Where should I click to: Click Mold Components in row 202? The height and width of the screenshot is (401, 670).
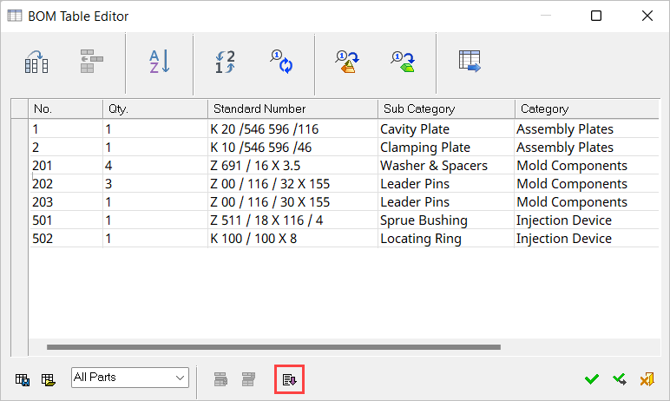click(587, 184)
